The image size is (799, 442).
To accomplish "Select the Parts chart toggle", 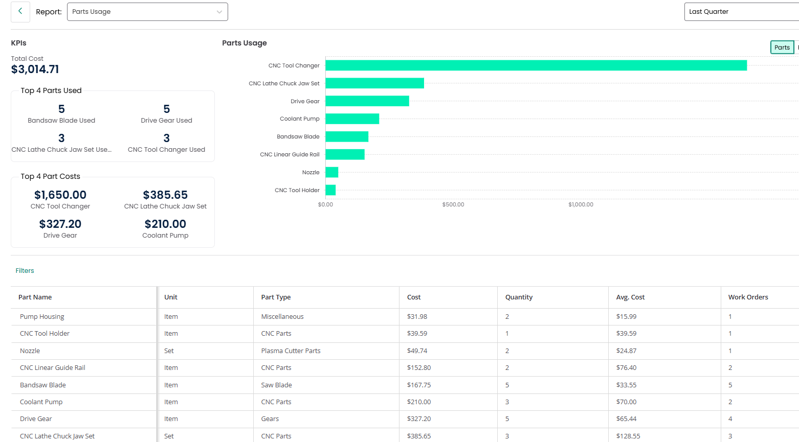I will [782, 48].
